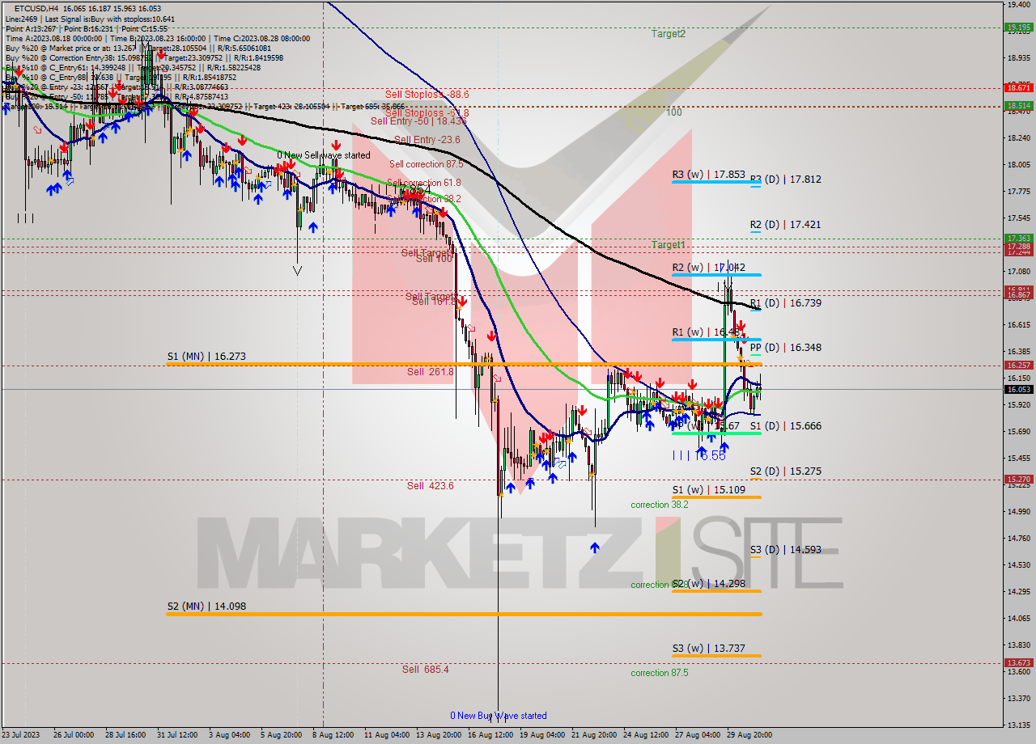
Task: Select the S2 (MN) | 14.098 pivot label
Action: (206, 606)
